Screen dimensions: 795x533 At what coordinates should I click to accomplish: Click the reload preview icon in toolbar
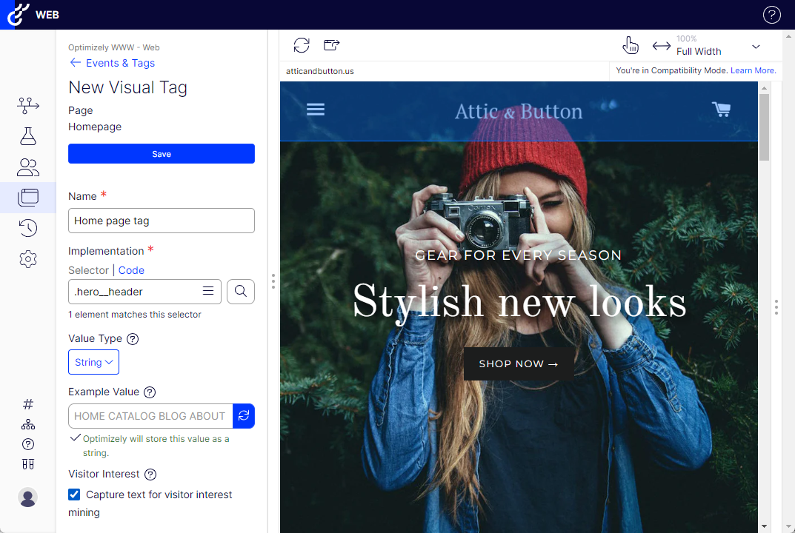point(302,45)
